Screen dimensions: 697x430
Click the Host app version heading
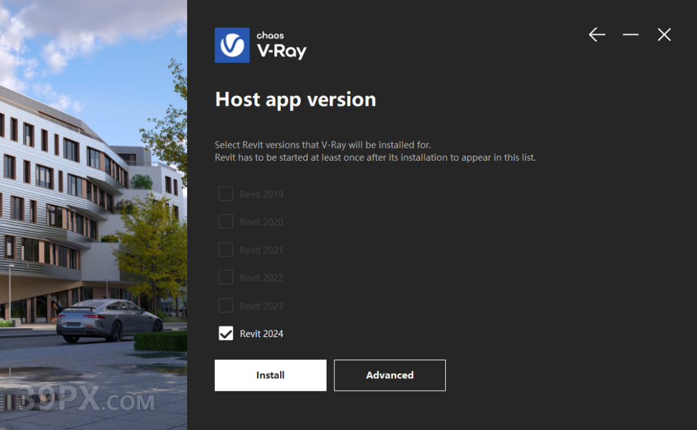coord(296,99)
